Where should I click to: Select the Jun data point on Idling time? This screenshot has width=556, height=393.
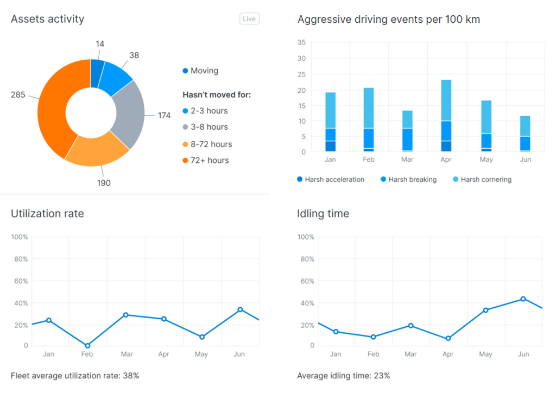coord(523,299)
